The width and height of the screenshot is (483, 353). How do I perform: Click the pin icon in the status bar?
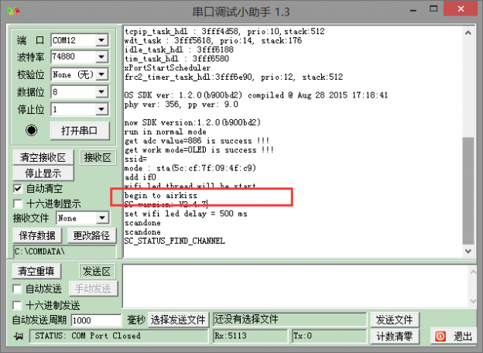point(18,337)
